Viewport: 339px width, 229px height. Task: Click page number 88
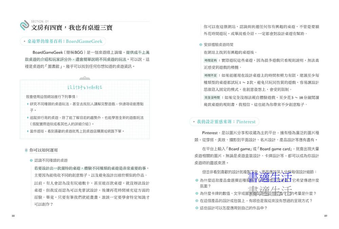[13, 216]
